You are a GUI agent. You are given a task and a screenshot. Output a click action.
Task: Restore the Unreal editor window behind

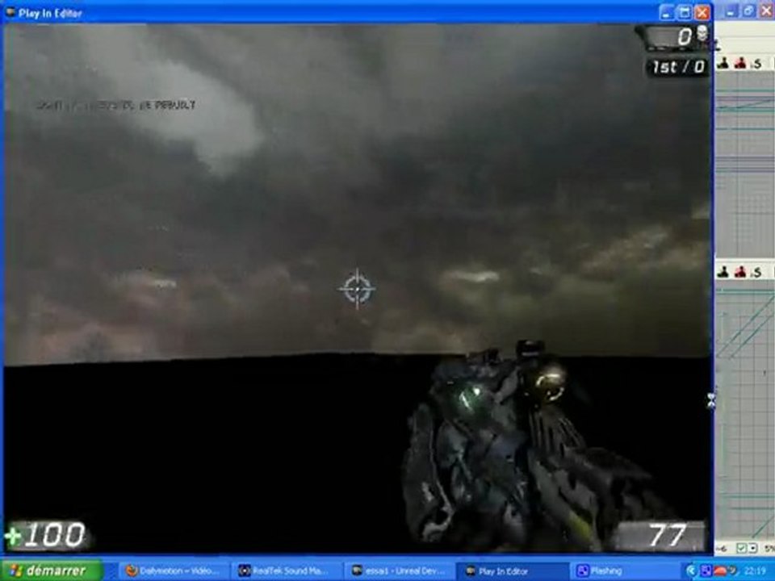click(748, 10)
